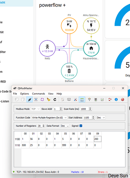Click the Save Session toolbar icon

click(x=23, y=100)
